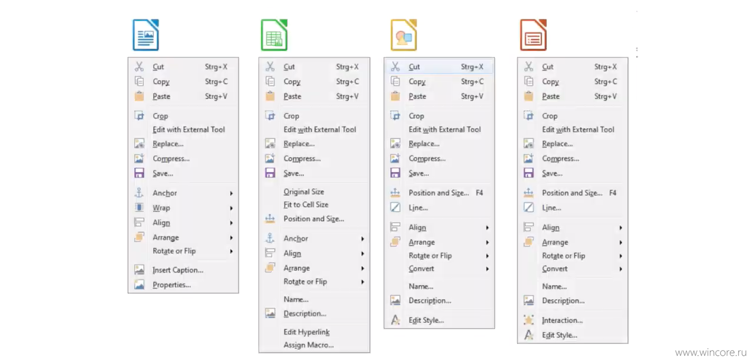754x364 pixels.
Task: Click the Anchor icon in Writer menu
Action: 139,193
